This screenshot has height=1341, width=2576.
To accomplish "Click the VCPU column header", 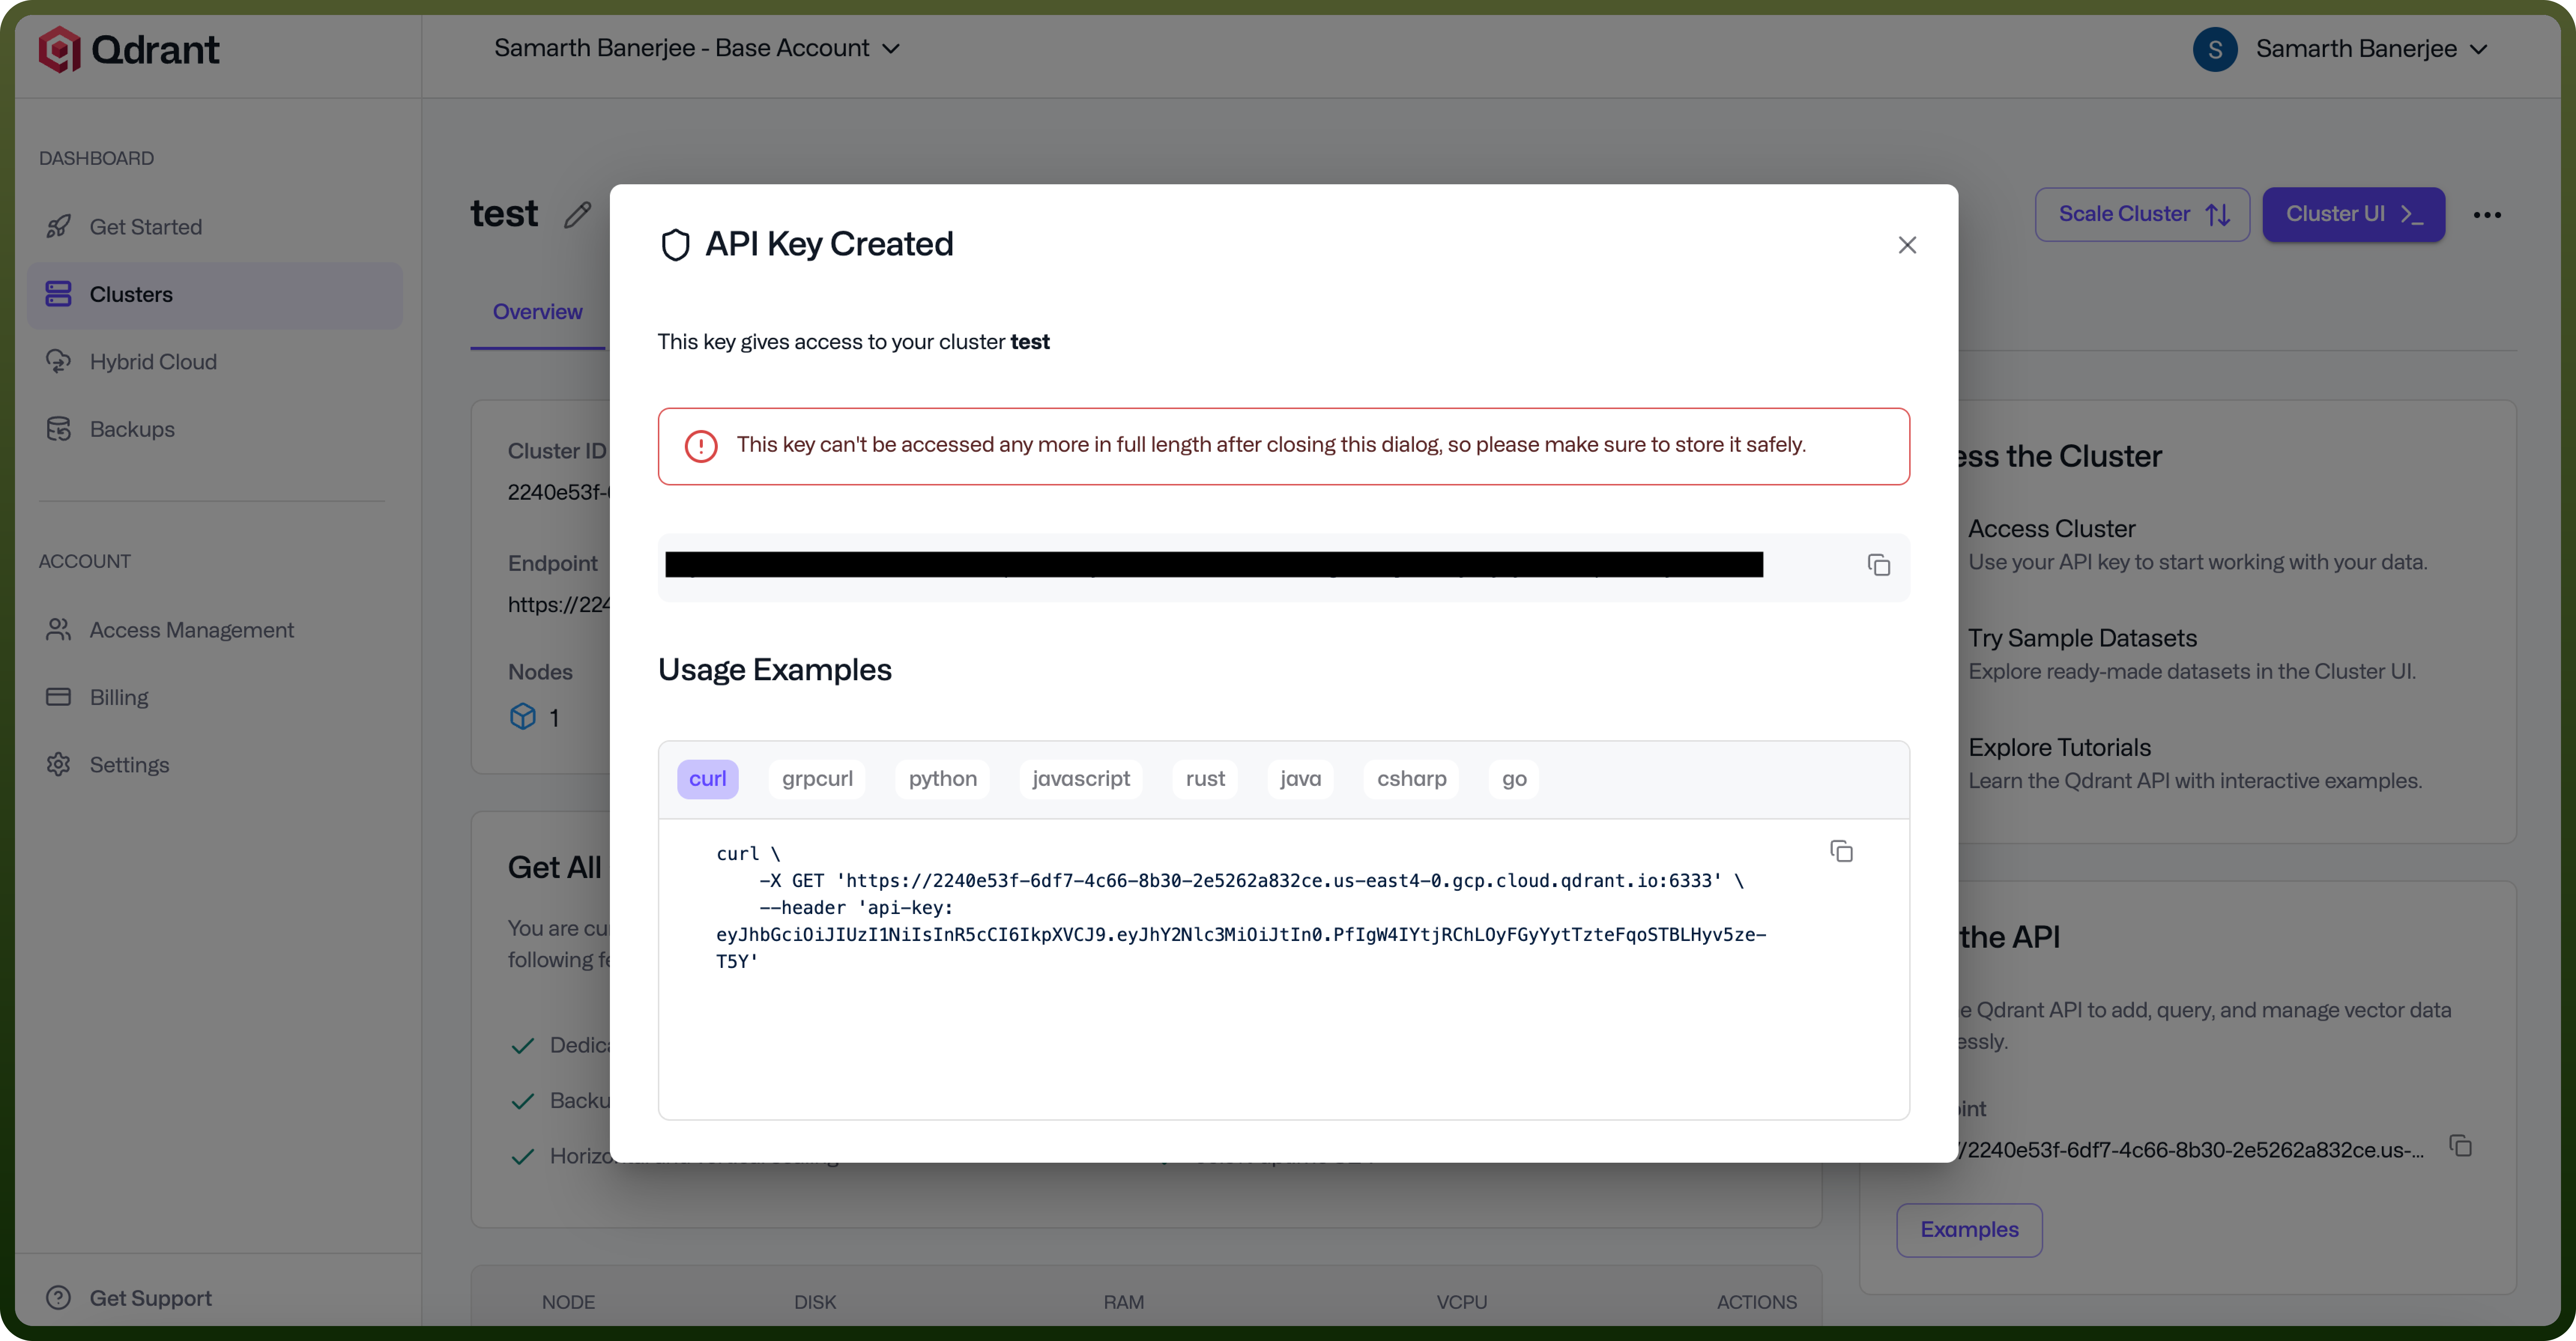I will tap(1461, 1302).
